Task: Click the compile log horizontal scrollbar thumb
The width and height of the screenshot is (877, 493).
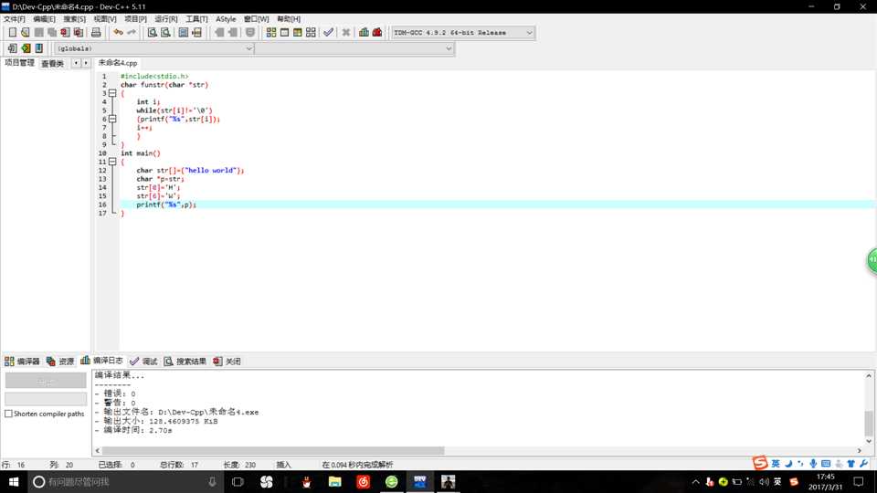Action: 273,450
